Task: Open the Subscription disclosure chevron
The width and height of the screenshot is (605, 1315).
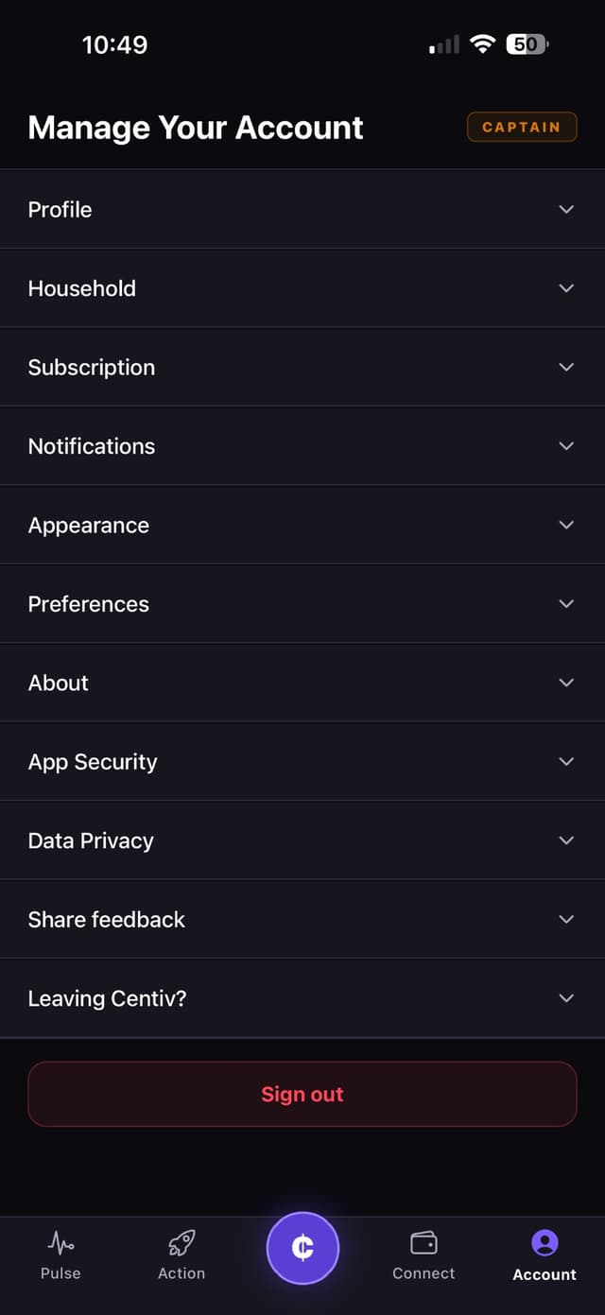Action: (565, 367)
